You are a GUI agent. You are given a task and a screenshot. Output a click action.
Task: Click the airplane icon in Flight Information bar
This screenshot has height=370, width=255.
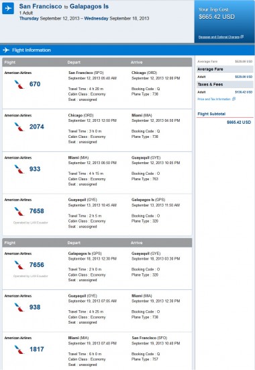coord(6,50)
